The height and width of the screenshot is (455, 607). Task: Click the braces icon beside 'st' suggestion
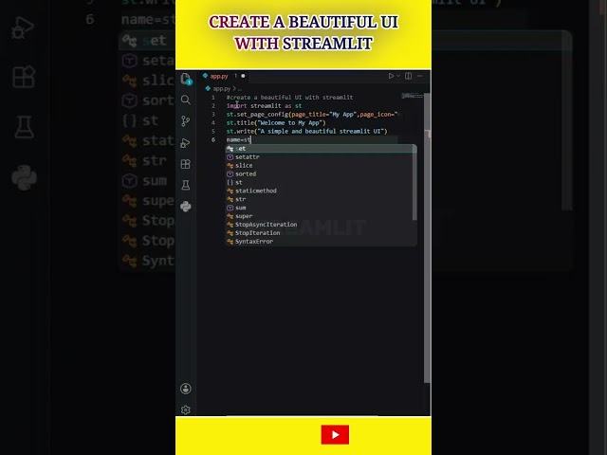point(230,182)
